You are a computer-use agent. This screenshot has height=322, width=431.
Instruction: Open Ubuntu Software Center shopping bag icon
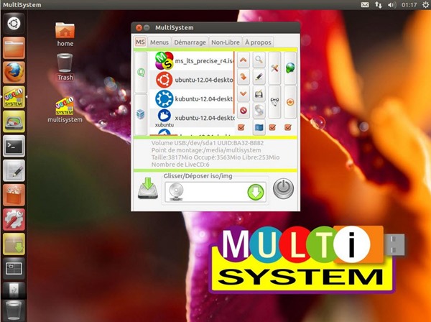14,195
